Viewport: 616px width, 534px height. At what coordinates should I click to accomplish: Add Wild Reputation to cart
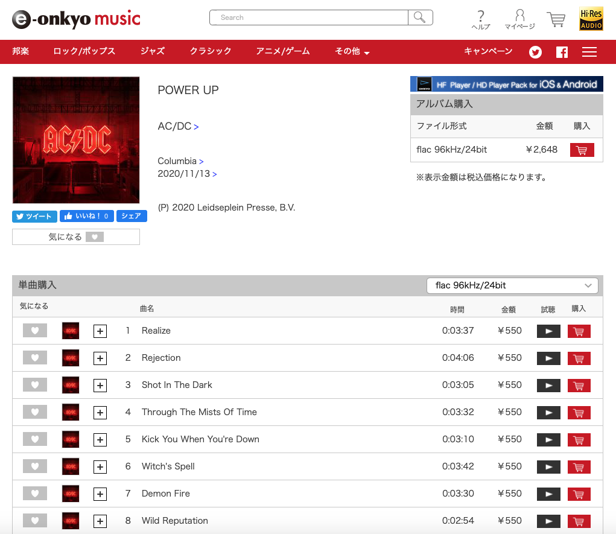(x=579, y=521)
